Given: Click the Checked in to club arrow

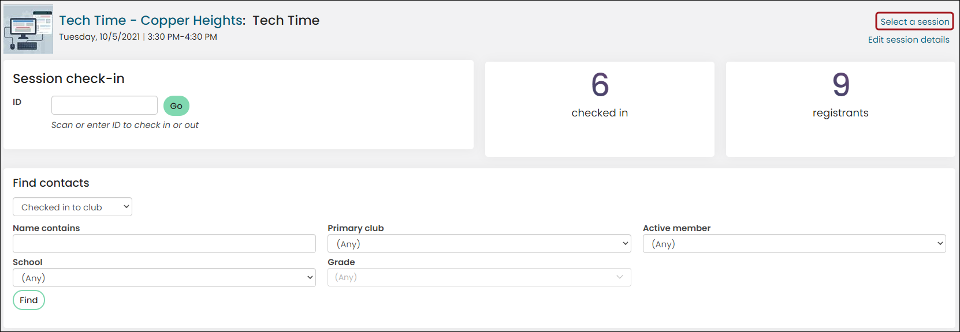Looking at the screenshot, I should [126, 207].
